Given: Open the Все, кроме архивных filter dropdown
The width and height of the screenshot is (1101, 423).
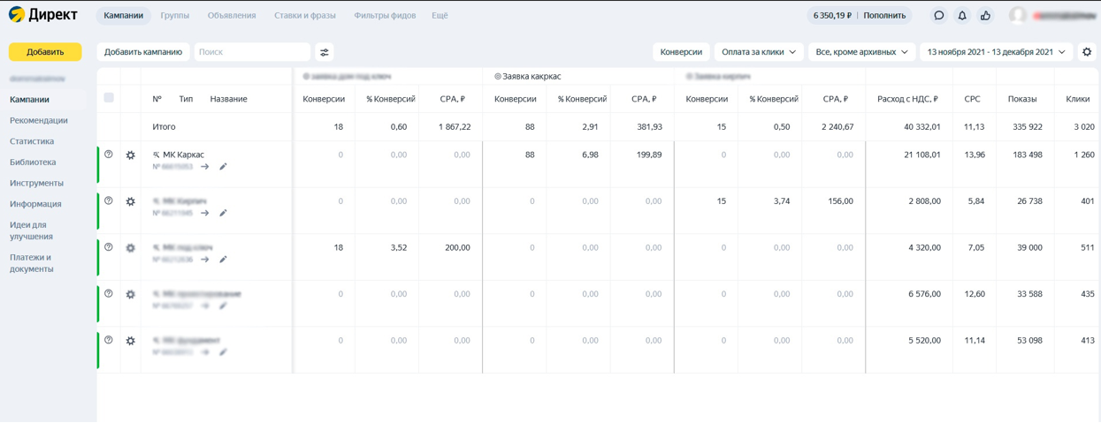Looking at the screenshot, I should (862, 52).
